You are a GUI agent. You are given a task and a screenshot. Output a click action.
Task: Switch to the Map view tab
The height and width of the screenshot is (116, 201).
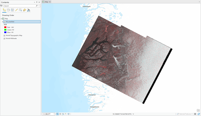(46, 2)
